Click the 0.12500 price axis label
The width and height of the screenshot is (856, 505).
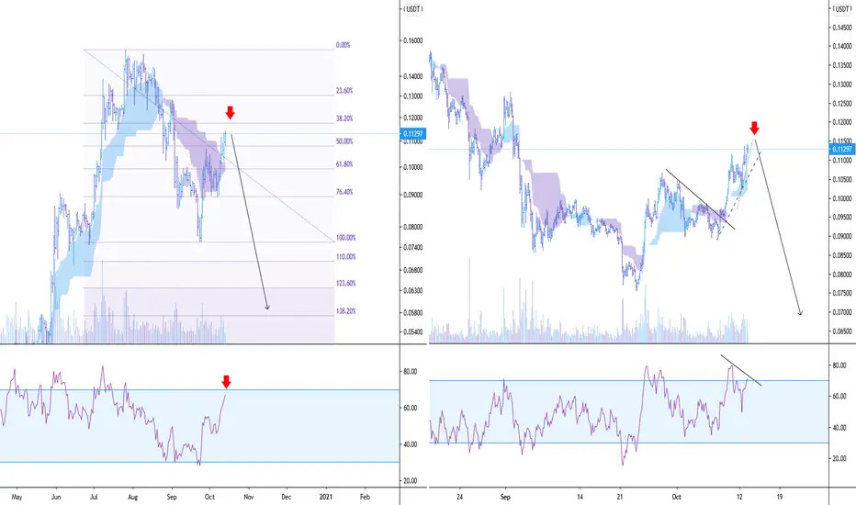tap(842, 104)
